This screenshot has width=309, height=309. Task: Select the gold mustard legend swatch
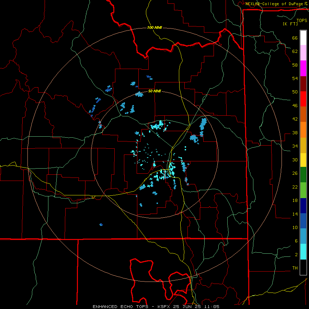(303, 145)
